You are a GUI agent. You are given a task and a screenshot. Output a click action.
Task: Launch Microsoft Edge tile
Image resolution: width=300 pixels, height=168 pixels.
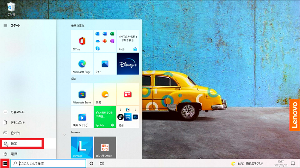[82, 64]
